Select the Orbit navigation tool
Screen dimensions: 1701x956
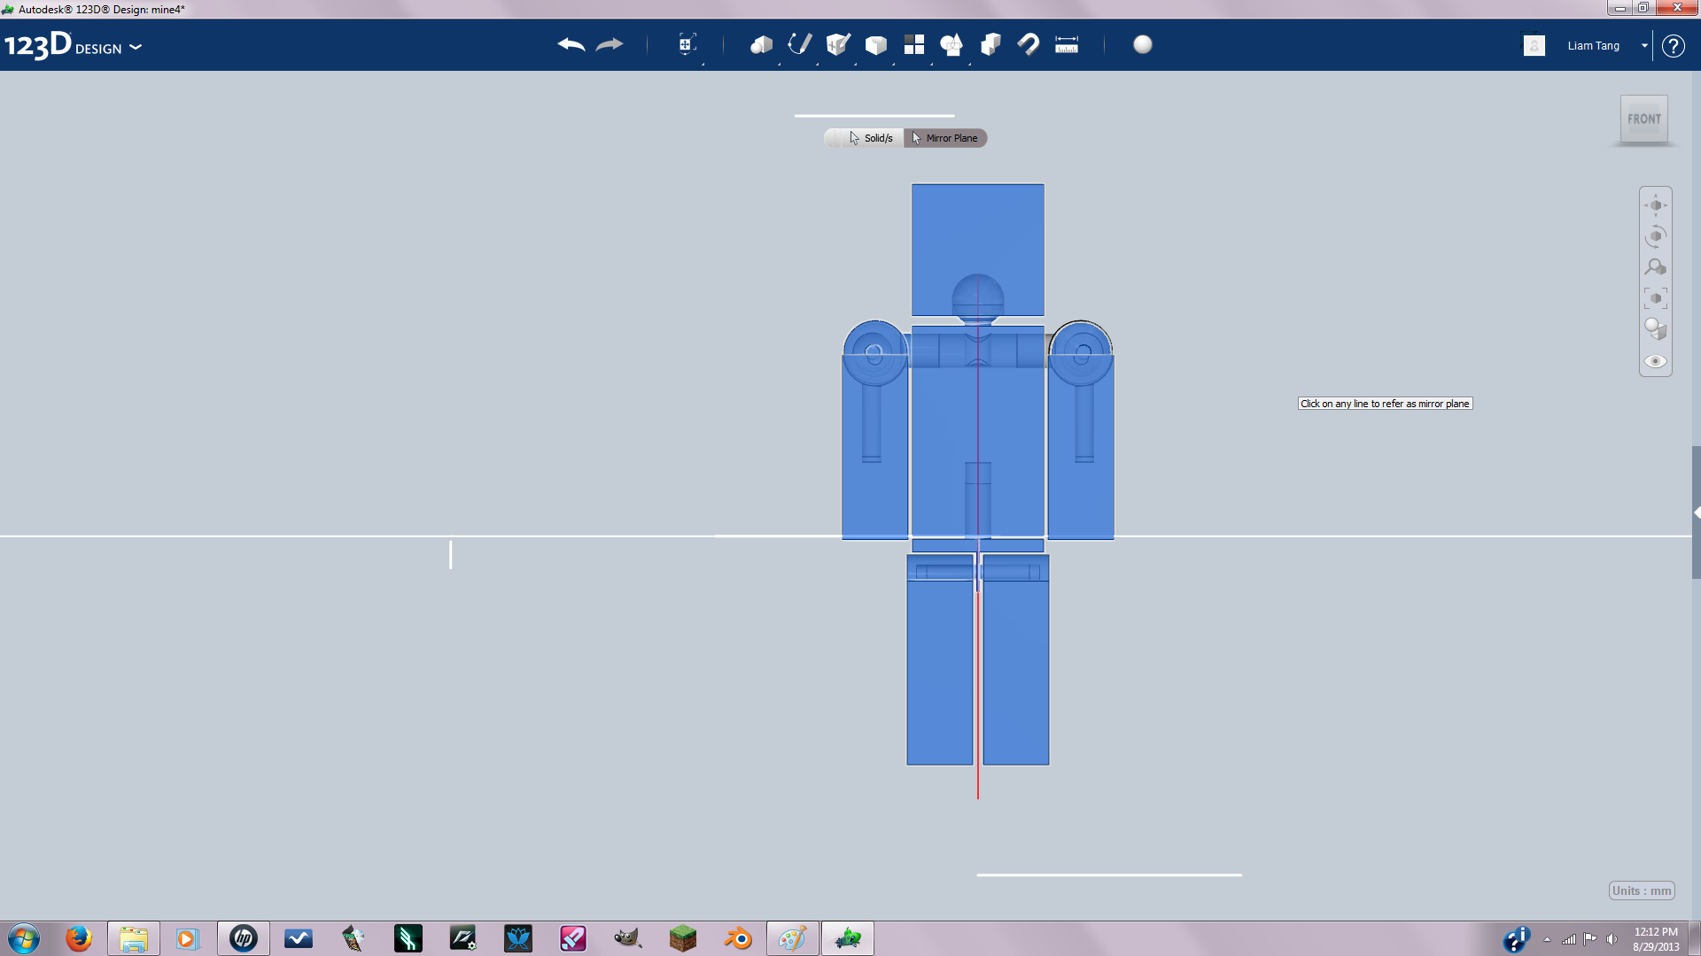1655,236
